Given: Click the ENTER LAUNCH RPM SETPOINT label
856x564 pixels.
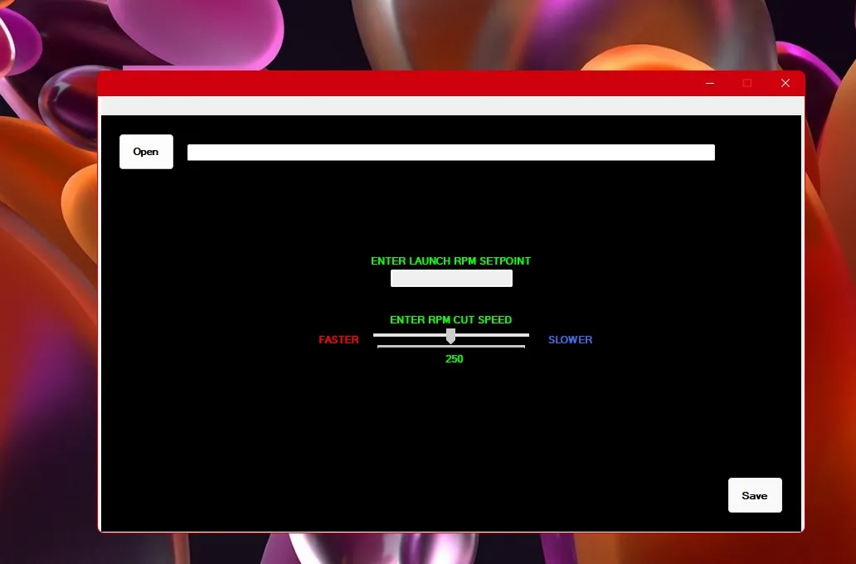Looking at the screenshot, I should click(450, 260).
